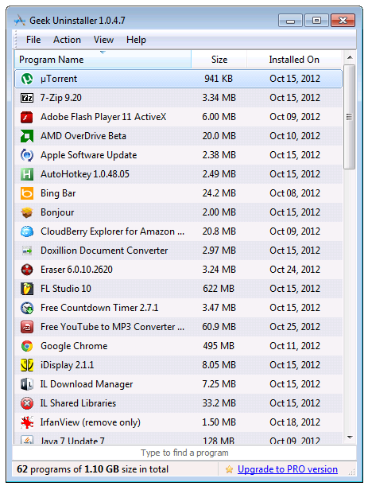Click the 60.9 MB size value
This screenshot has width=368, height=486.
[219, 327]
